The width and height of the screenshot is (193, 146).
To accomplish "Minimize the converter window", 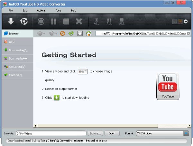I will pos(167,3).
